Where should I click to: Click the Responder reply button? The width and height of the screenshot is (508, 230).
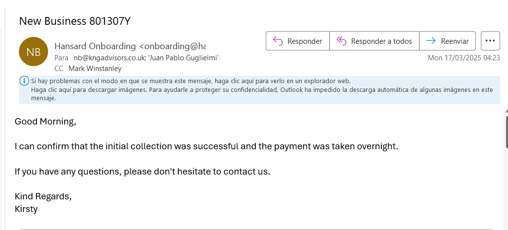click(x=298, y=41)
